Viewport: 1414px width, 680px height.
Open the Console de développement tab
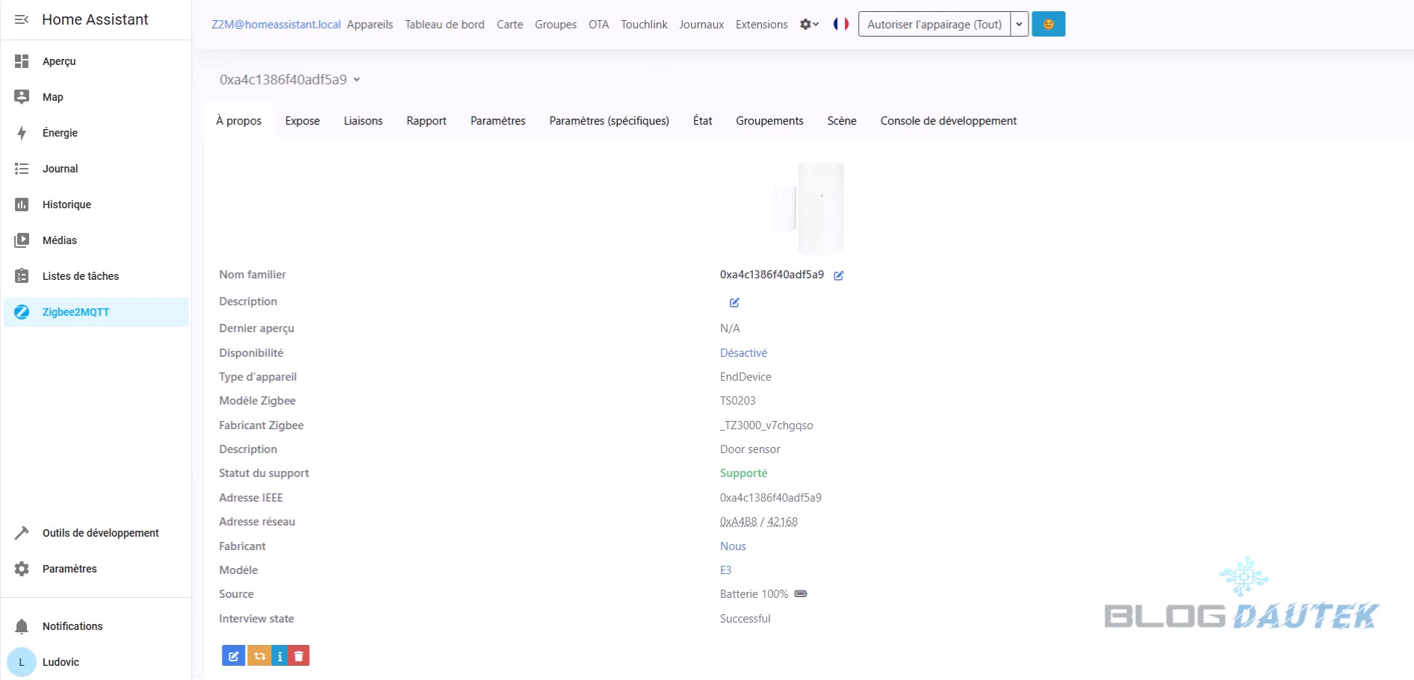[948, 121]
